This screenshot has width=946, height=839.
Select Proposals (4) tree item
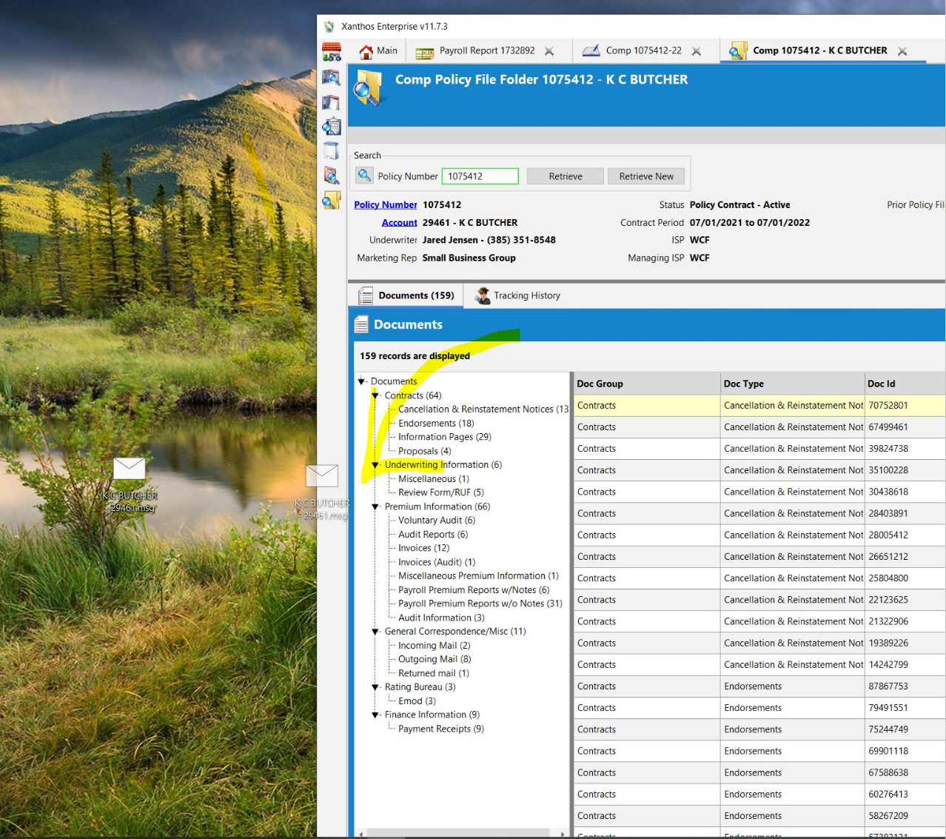point(425,451)
